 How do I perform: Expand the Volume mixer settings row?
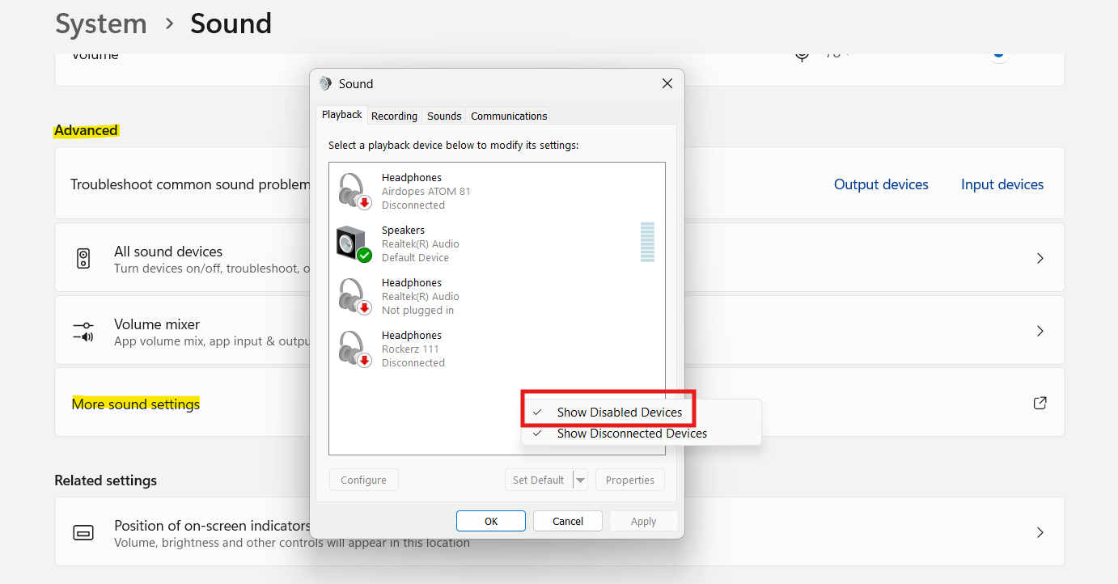[1040, 330]
